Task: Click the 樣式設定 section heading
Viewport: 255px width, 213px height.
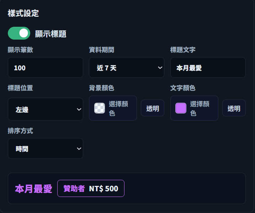Action: [23, 13]
